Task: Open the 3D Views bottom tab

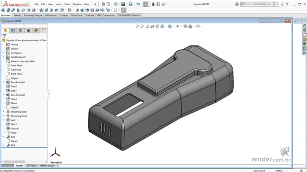Action: click(31, 166)
